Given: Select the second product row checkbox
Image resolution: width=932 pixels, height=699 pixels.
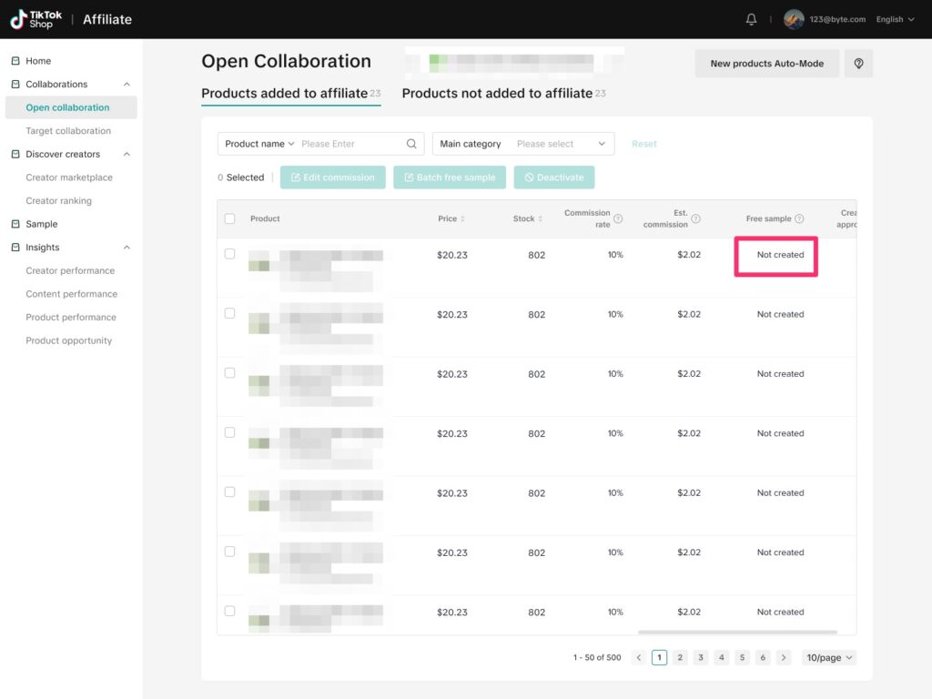Looking at the screenshot, I should click(230, 313).
